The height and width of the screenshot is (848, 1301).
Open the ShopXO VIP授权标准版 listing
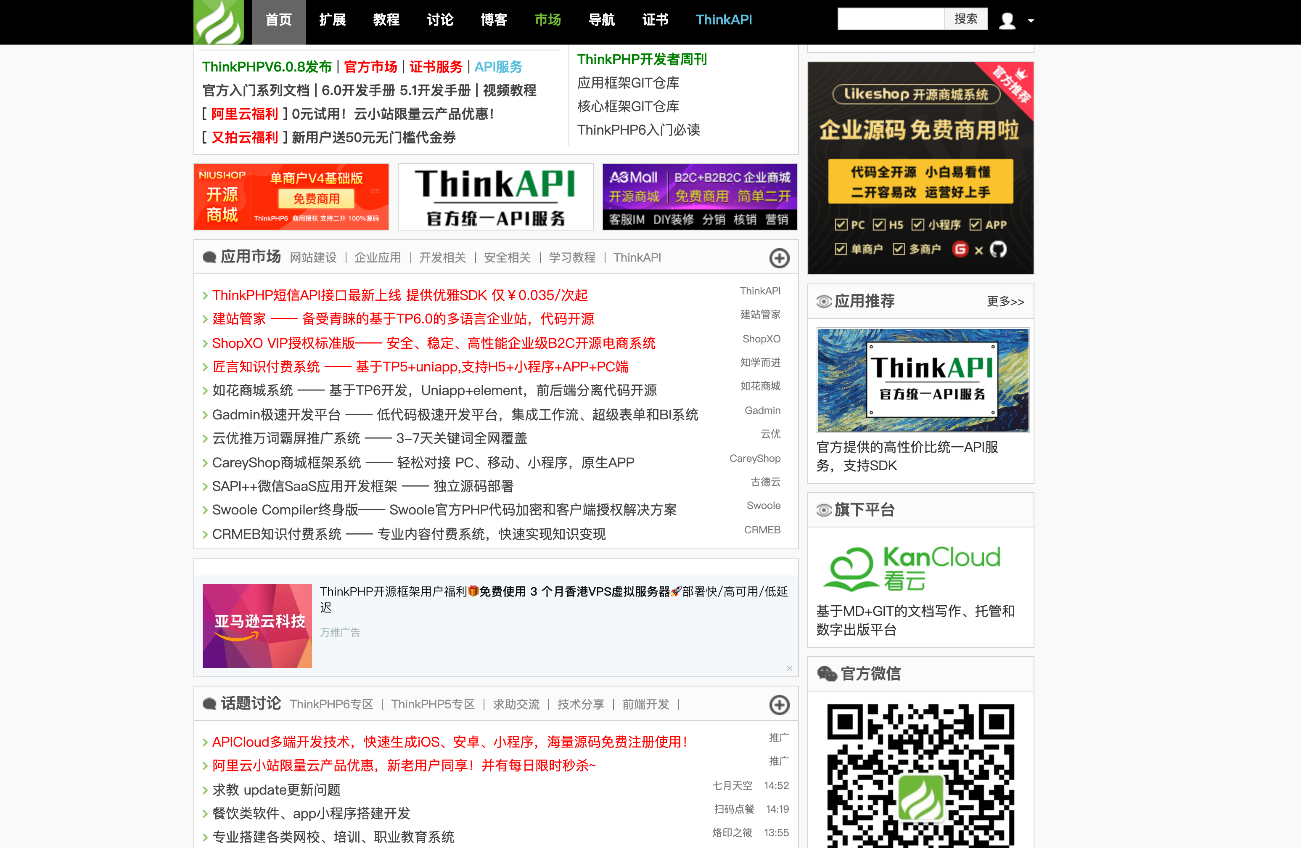click(434, 343)
